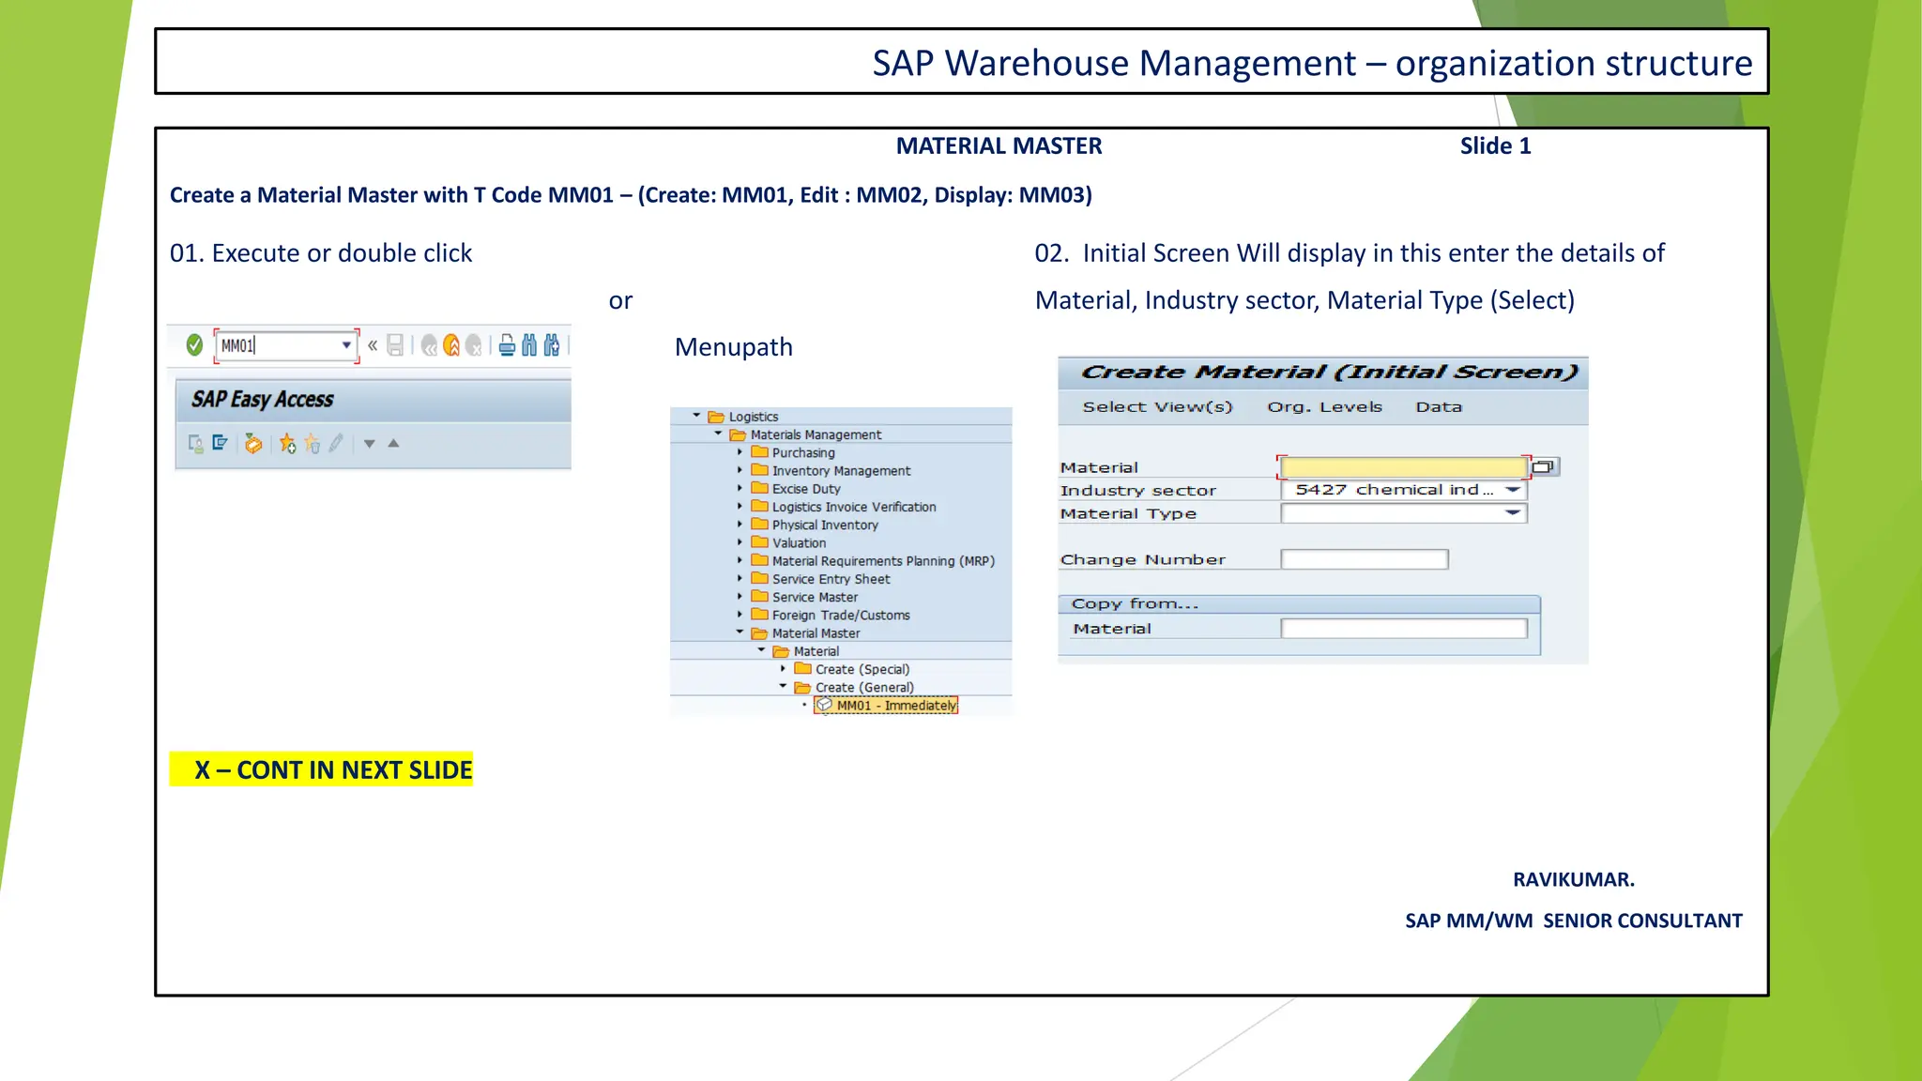Click the Purchasing folder icon

tap(760, 452)
